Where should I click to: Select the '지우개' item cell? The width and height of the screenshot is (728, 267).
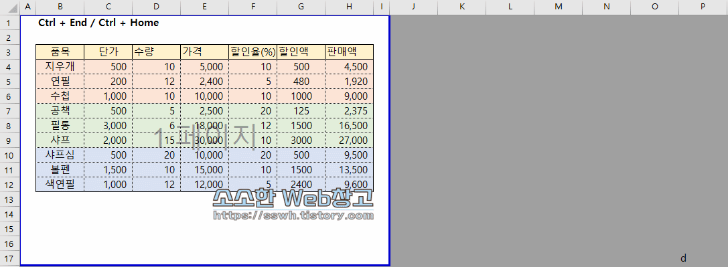(60, 67)
